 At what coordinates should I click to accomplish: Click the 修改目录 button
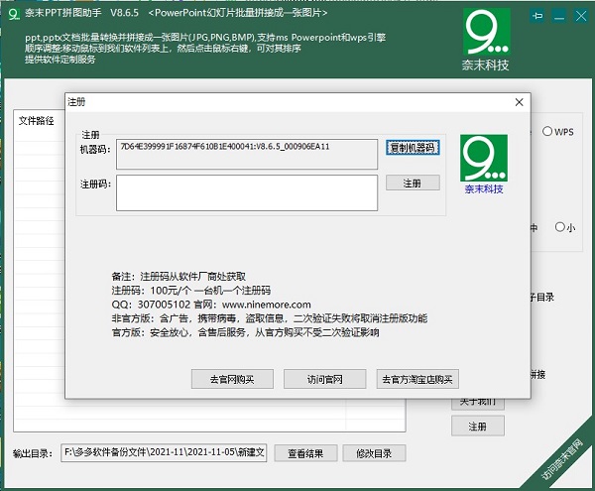pyautogui.click(x=374, y=453)
